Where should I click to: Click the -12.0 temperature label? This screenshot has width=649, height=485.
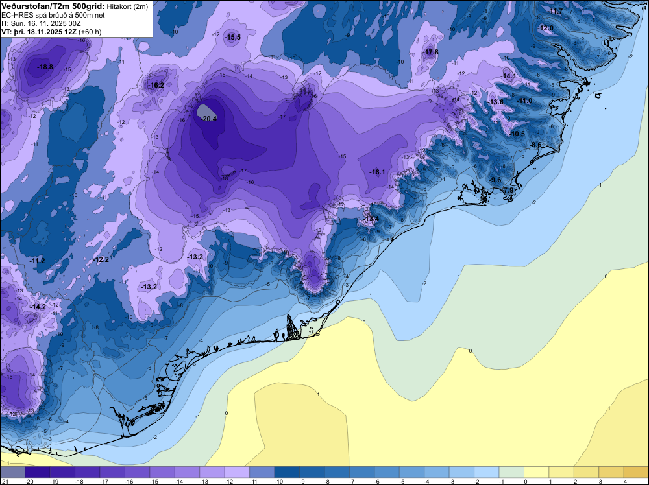546,28
